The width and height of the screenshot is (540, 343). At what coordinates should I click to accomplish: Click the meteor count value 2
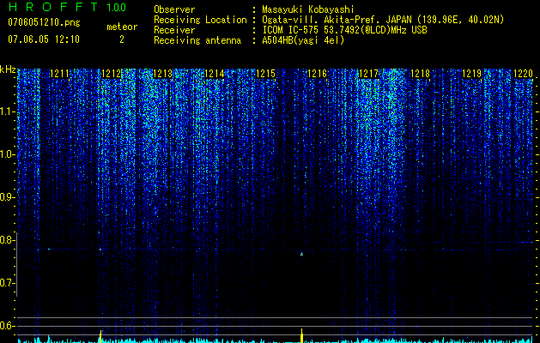[x=122, y=39]
